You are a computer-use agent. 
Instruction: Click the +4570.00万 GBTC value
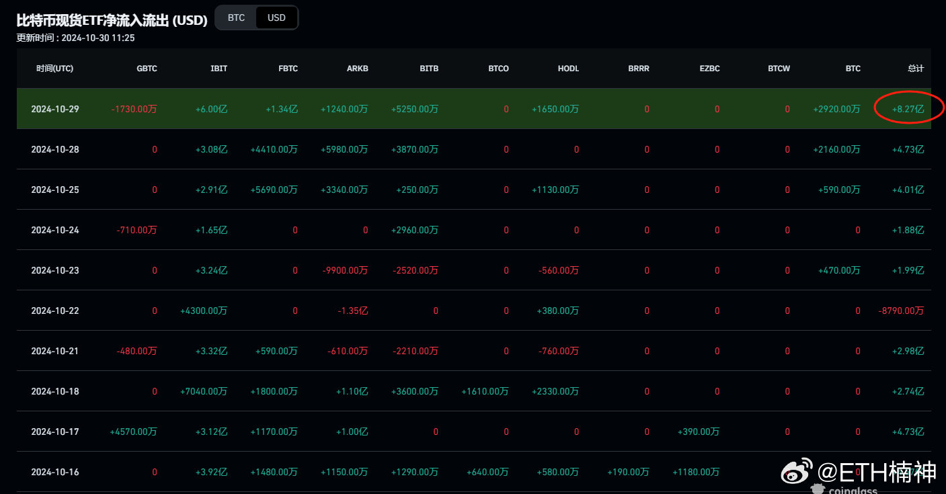tap(134, 431)
